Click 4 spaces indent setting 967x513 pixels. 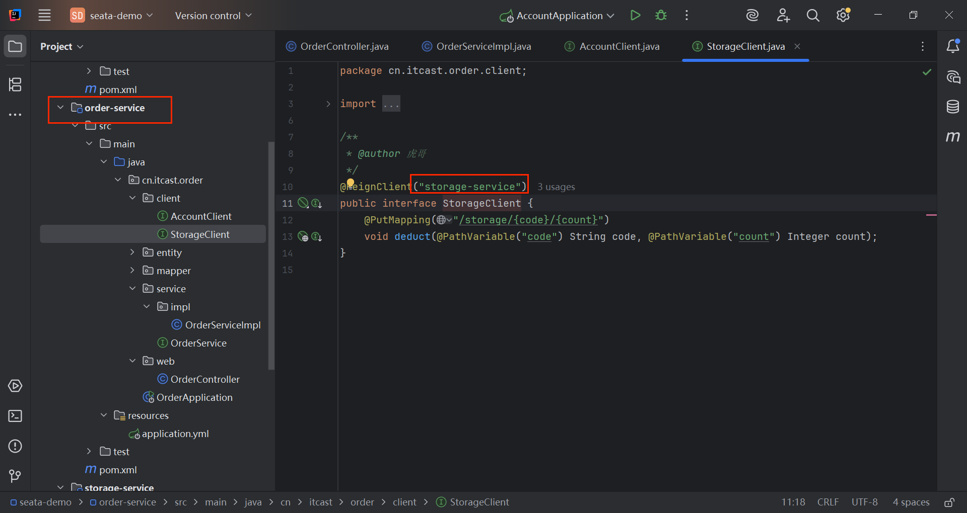911,502
